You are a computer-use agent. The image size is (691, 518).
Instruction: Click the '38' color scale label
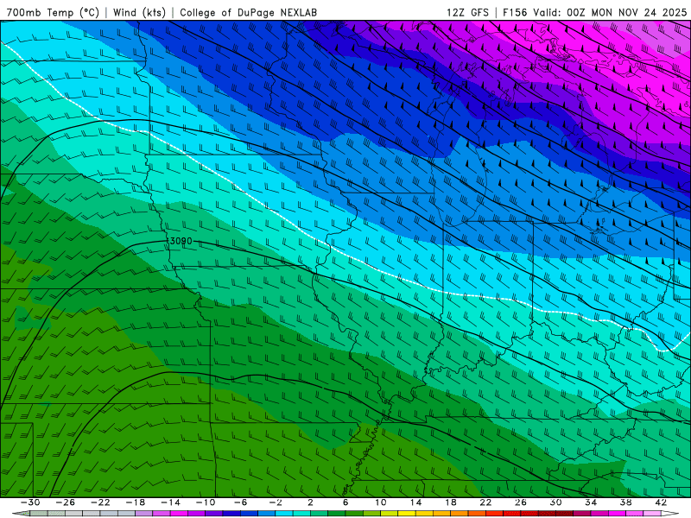click(625, 502)
